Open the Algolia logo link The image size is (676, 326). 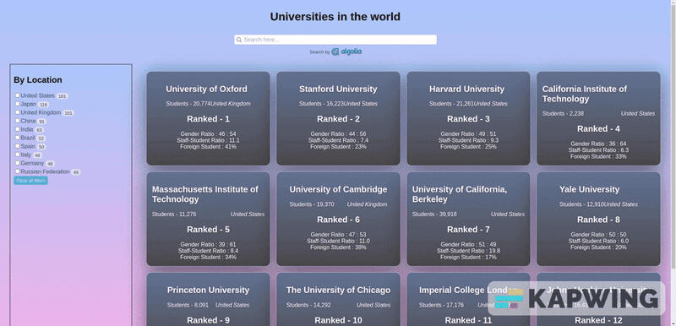(x=346, y=52)
